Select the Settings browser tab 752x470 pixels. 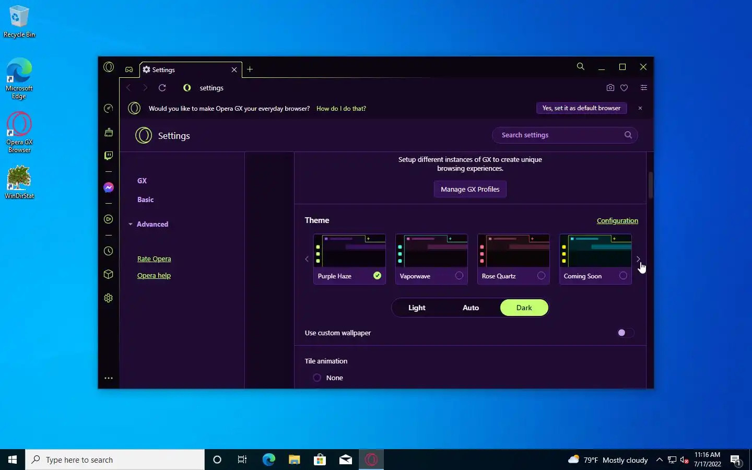coord(191,69)
